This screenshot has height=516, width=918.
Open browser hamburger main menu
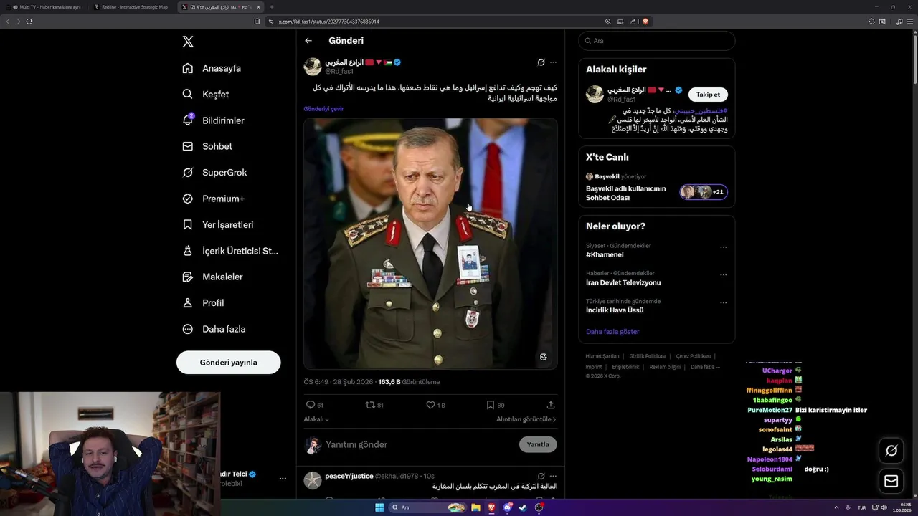910,21
